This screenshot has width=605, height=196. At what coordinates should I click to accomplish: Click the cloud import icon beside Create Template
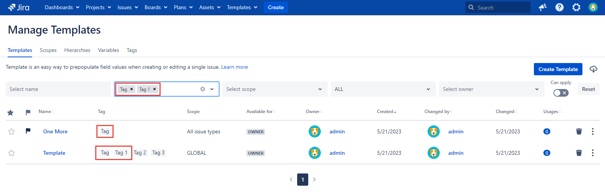point(593,69)
